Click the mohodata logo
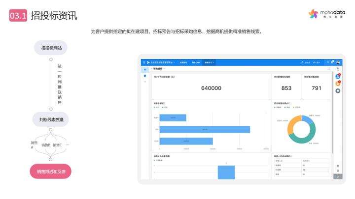The width and height of the screenshot is (355, 199). [x=327, y=14]
